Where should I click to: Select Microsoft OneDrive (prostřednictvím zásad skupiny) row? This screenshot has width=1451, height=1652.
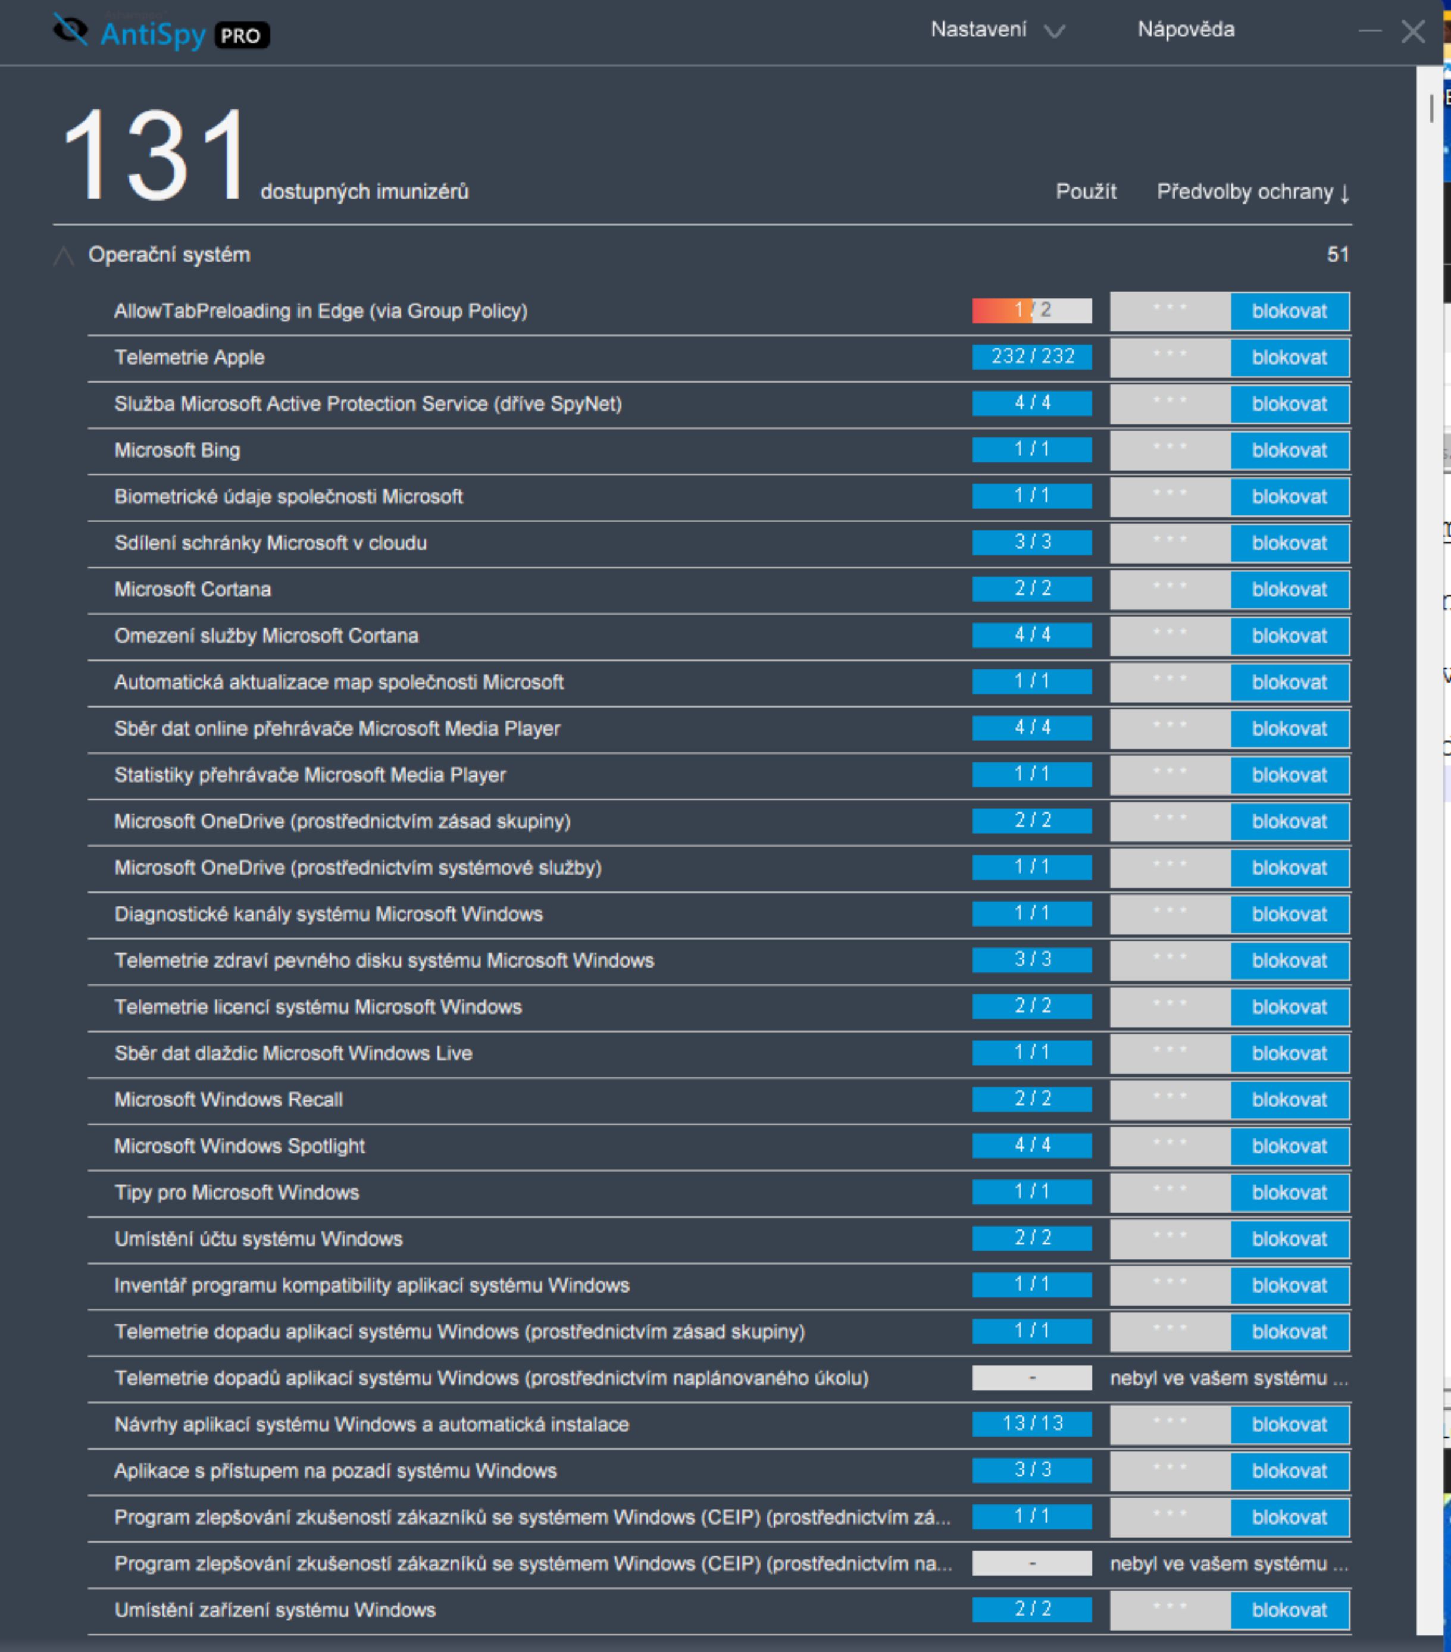tap(720, 821)
